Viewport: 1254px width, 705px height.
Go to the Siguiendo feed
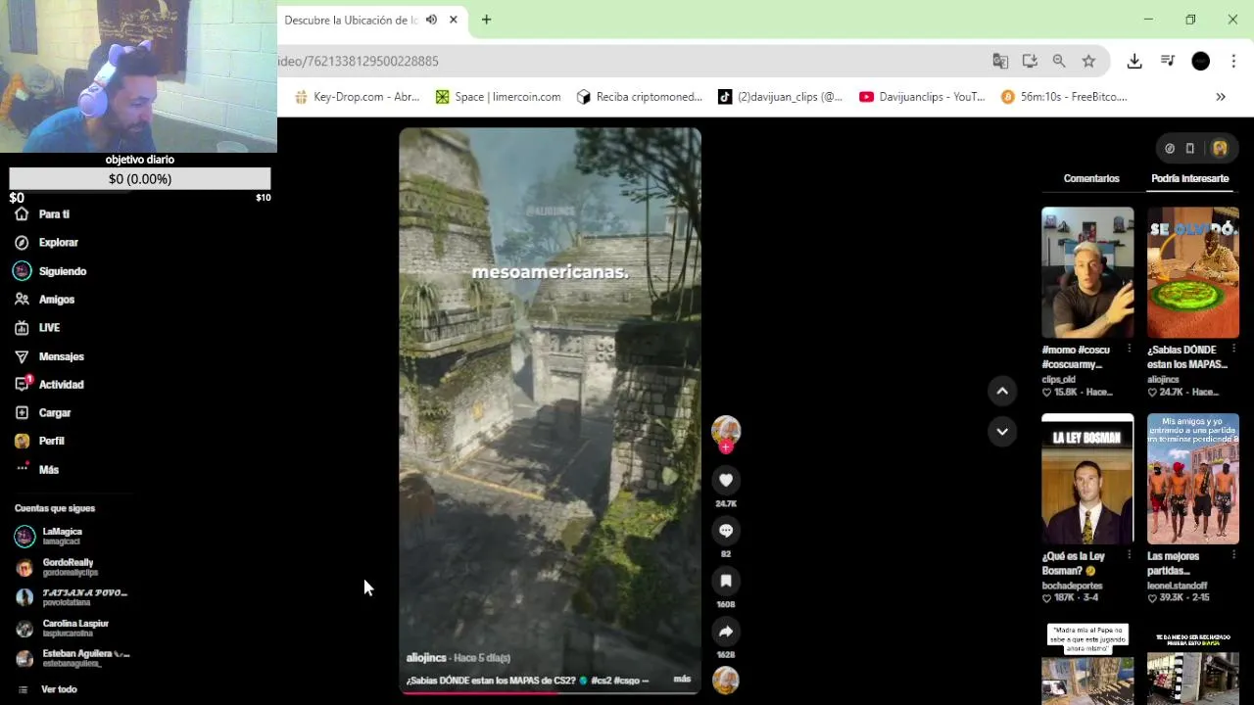pos(50,271)
